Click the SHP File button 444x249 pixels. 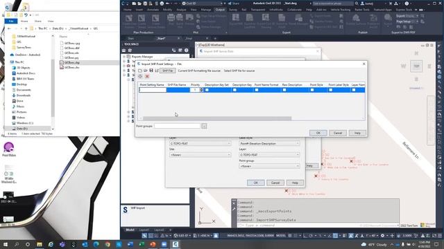coord(168,71)
